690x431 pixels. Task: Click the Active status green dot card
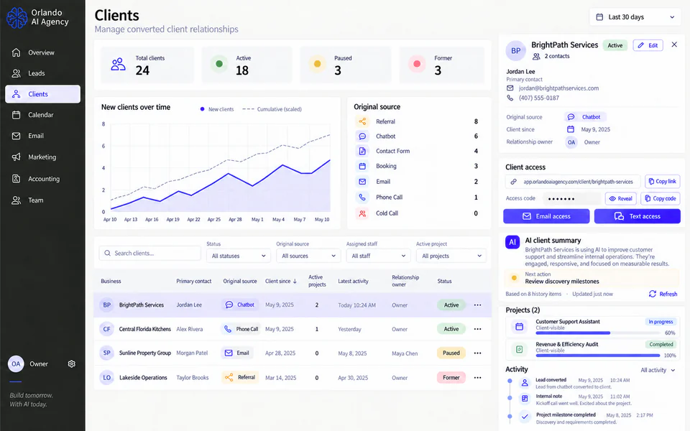click(x=247, y=65)
